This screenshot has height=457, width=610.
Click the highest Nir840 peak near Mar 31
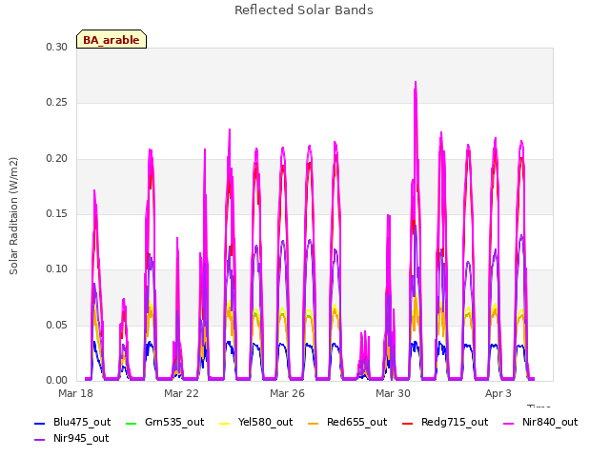coord(416,82)
